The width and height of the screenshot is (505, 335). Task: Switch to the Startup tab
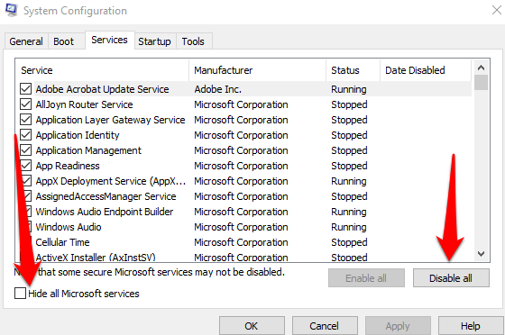154,41
